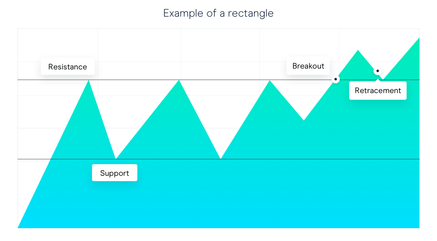Click the small pointer atop Retracement label
This screenshot has height=241, width=437.
tap(377, 81)
